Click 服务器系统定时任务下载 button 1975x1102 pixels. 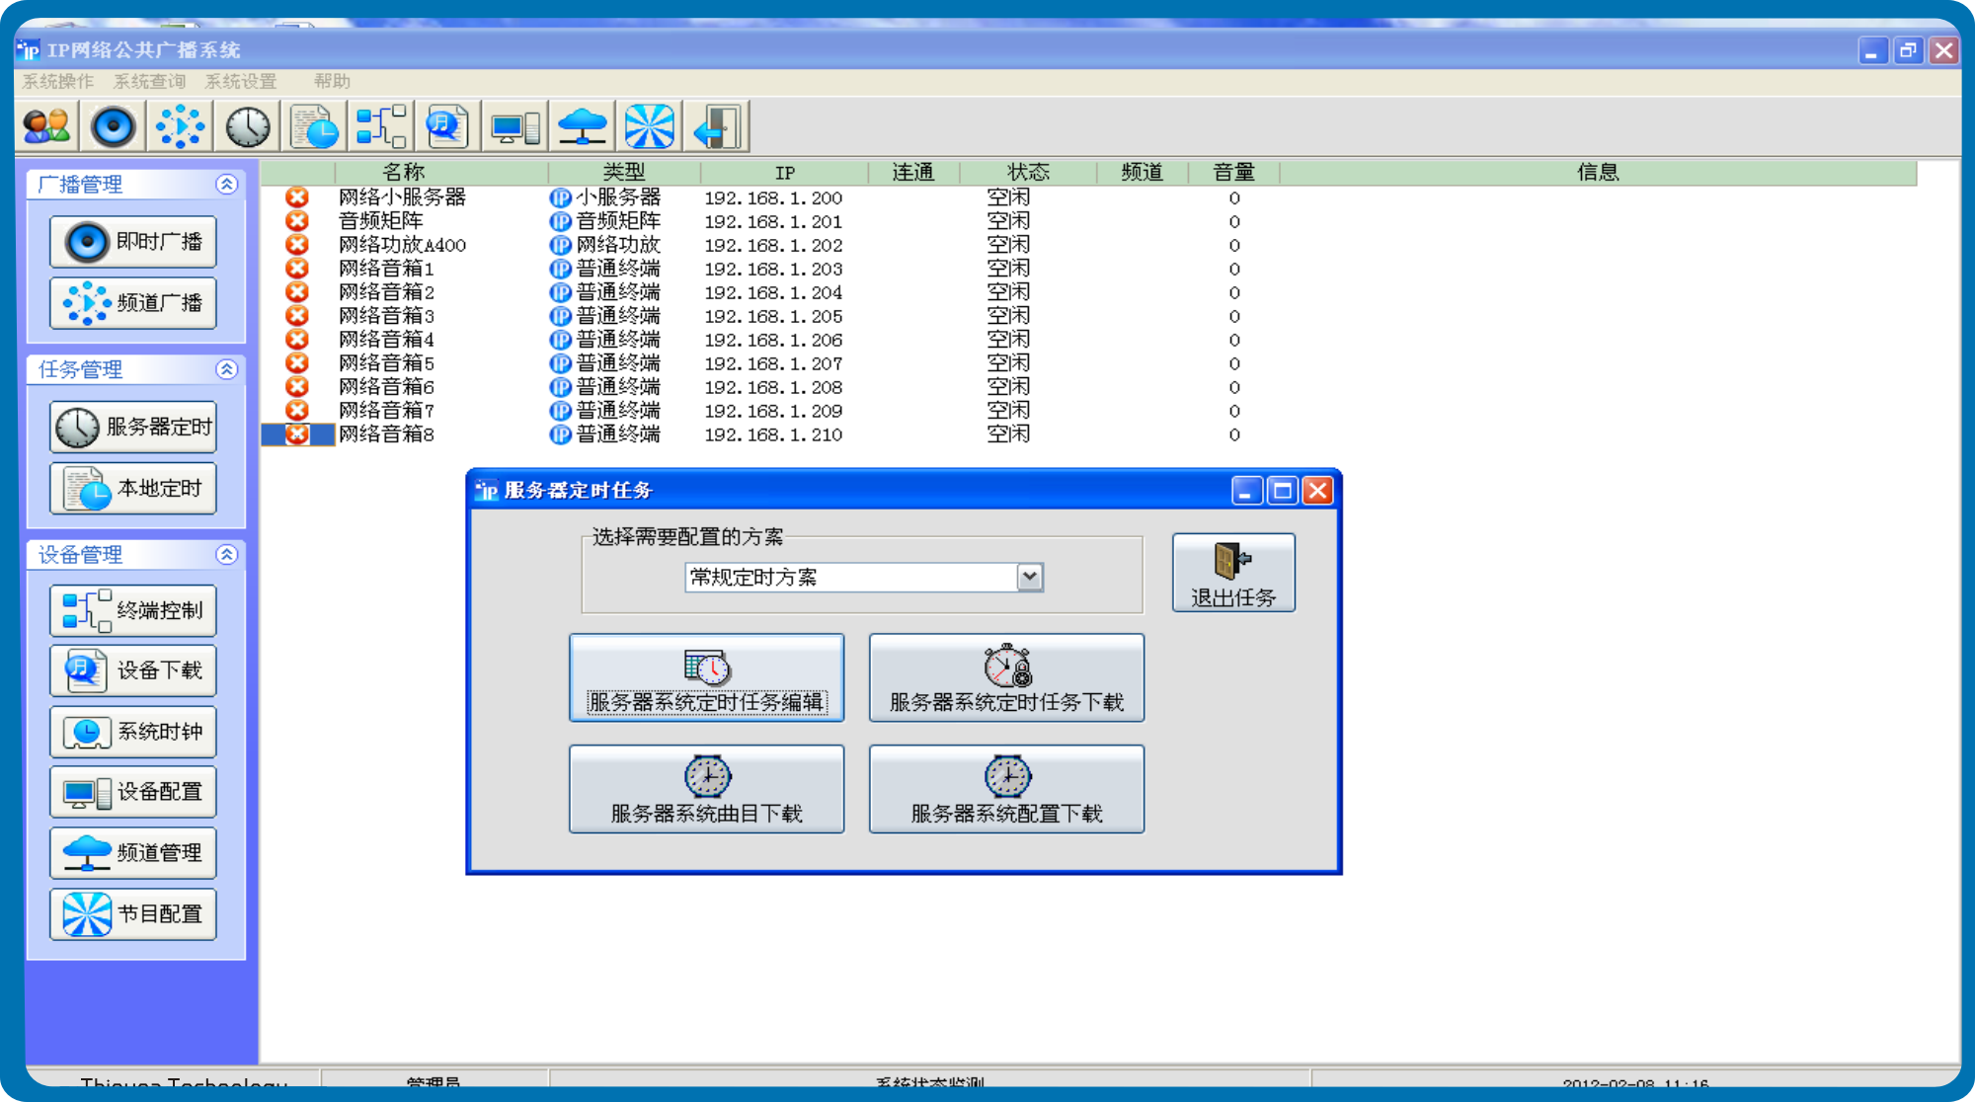(1006, 678)
